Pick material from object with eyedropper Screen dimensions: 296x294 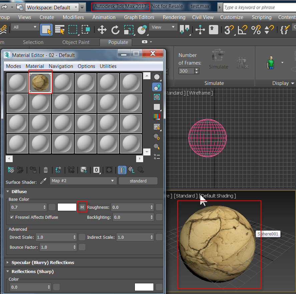click(43, 181)
